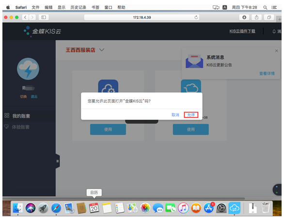Screen dimensions: 284x218
Task: Open Launchpad from the Dock
Action: coord(43,208)
